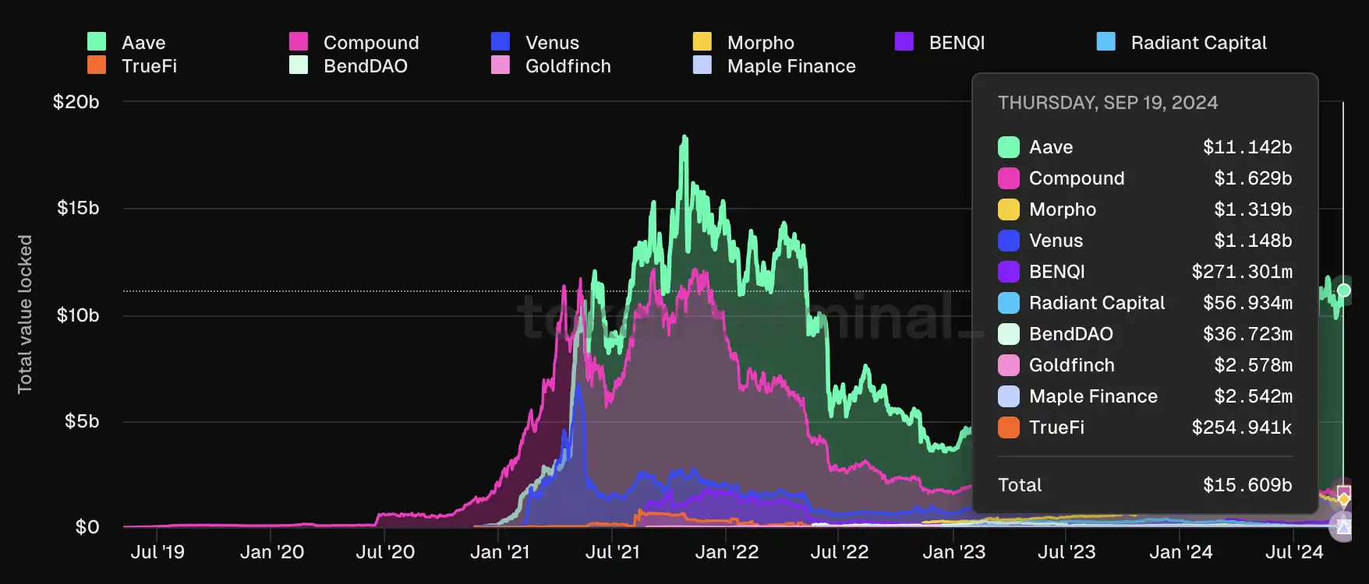Hide the Compound series via legend label
Screen dimensions: 1369x584
[370, 43]
